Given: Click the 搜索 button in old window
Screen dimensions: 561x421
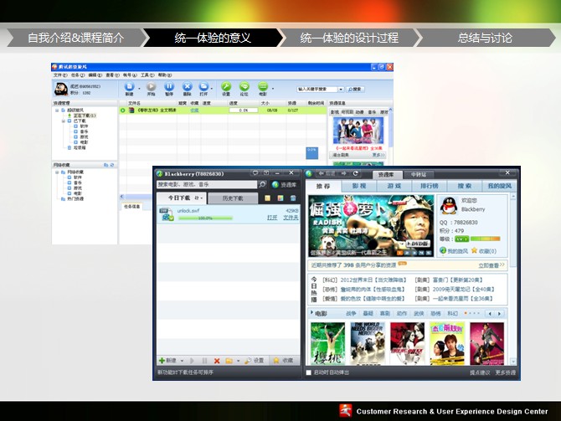Looking at the screenshot, I should coord(355,89).
